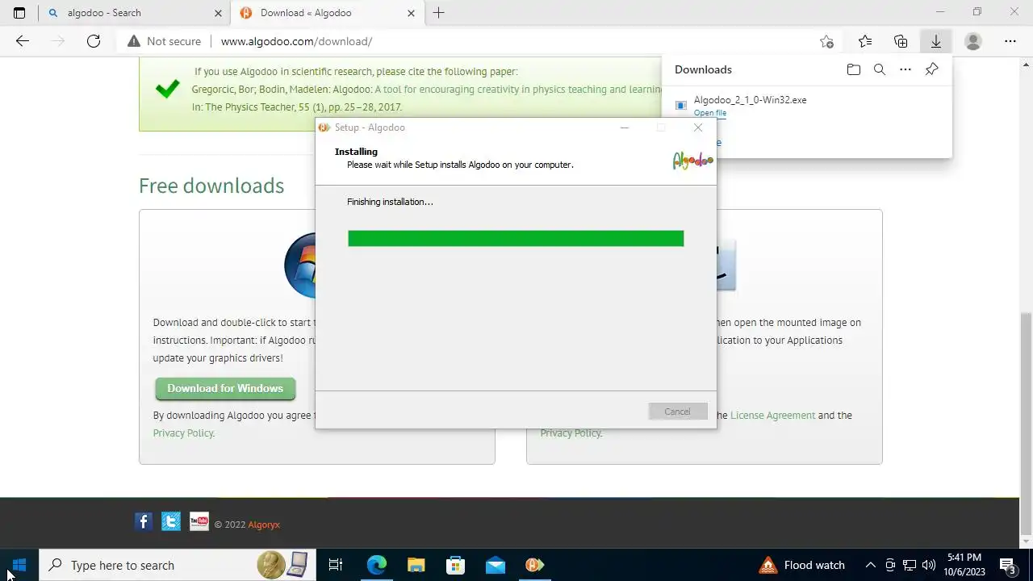
Task: Show hidden system tray icons
Action: pyautogui.click(x=870, y=565)
